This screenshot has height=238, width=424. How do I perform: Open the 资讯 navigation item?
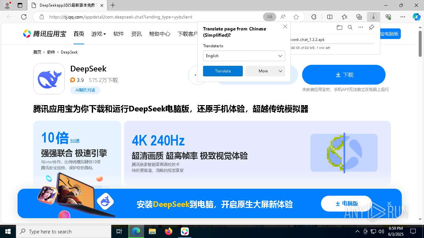pyautogui.click(x=136, y=34)
